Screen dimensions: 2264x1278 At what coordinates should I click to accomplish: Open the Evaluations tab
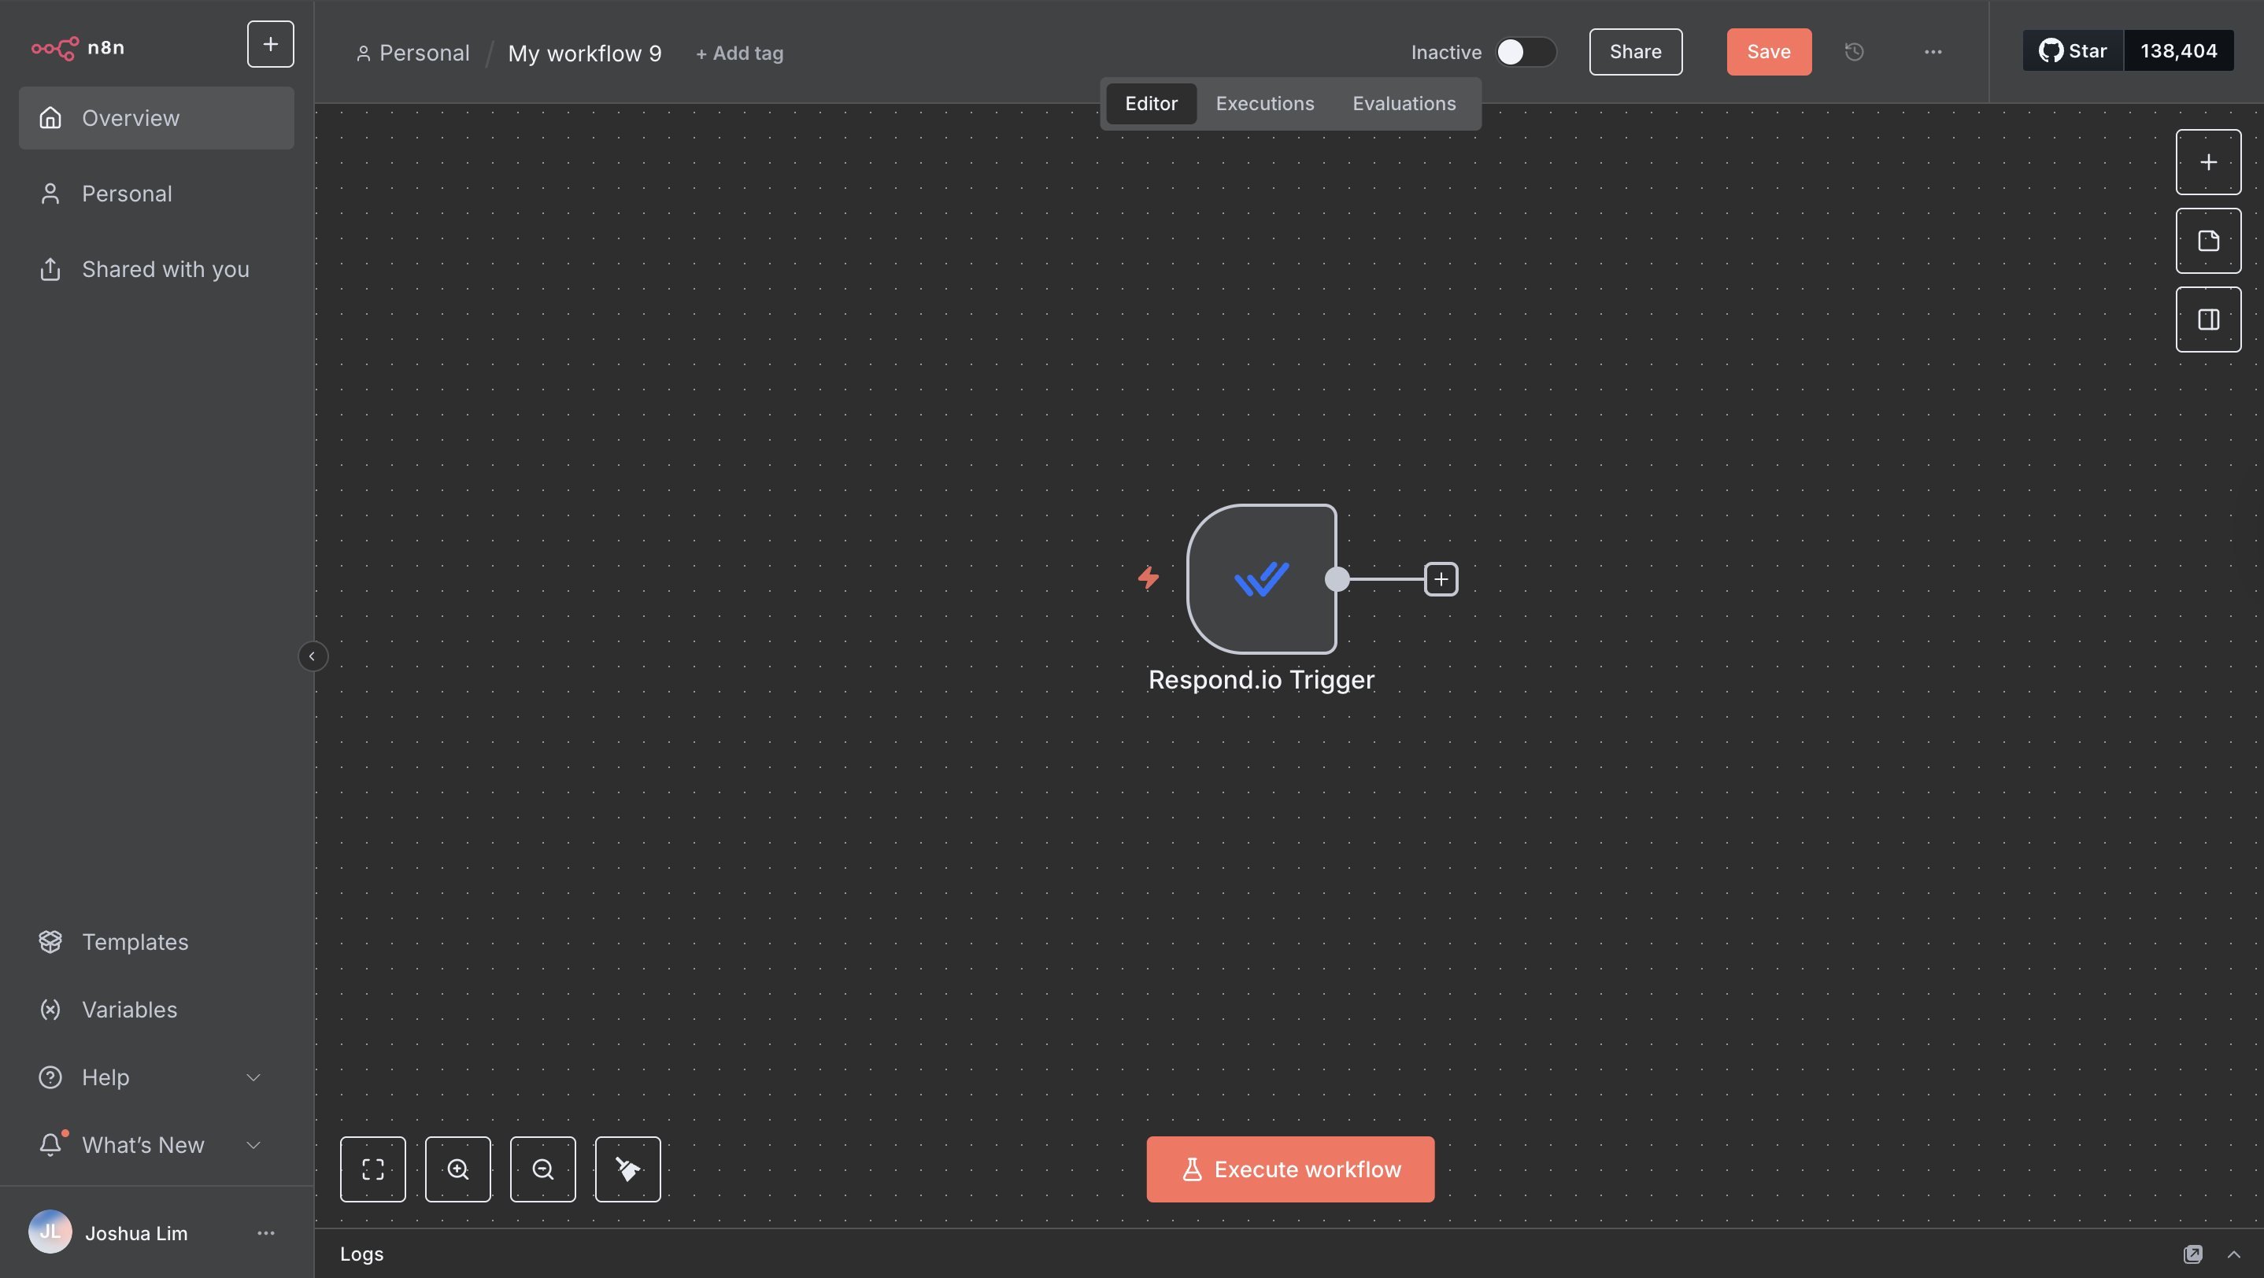click(x=1404, y=104)
